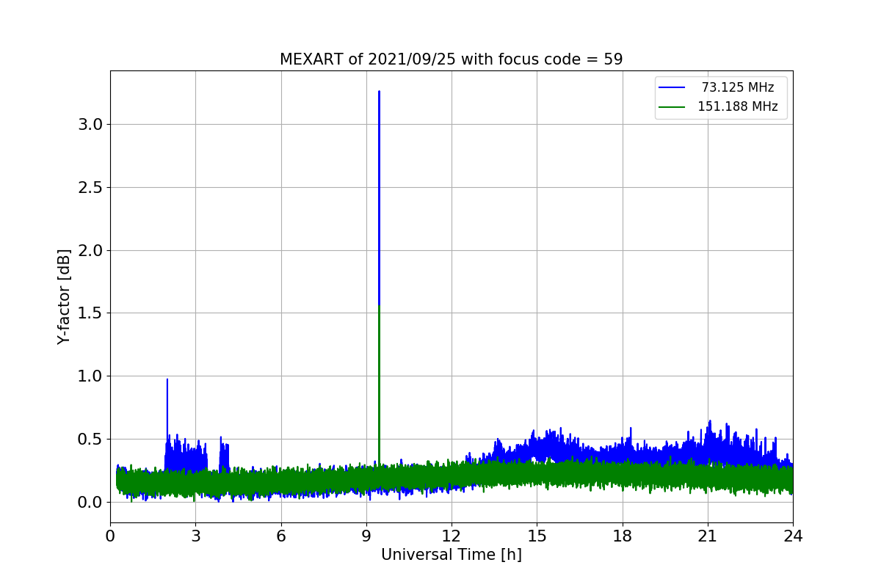Click x-axis tick label 3
Screen dimensions: 881x587
point(195,536)
